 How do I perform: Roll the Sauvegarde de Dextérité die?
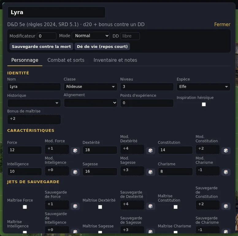[150, 206]
